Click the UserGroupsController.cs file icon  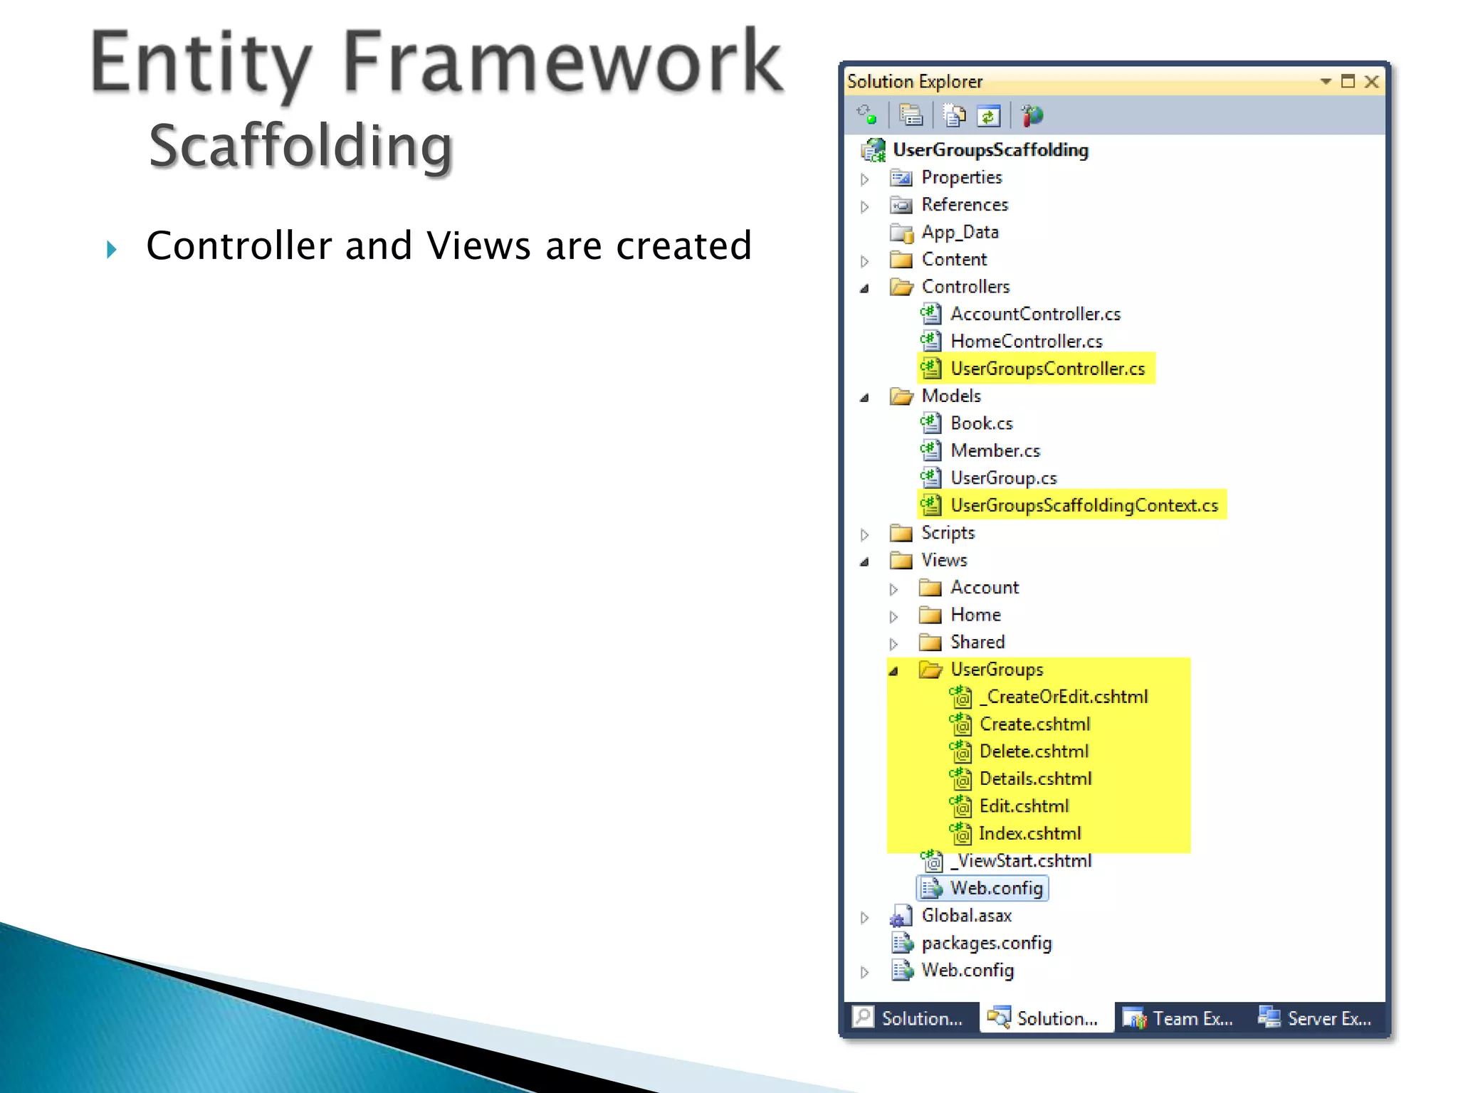coord(930,369)
